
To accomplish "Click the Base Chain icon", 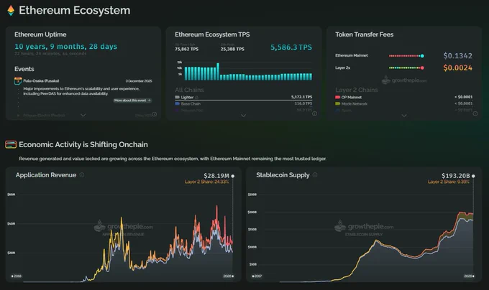I will click(x=177, y=103).
